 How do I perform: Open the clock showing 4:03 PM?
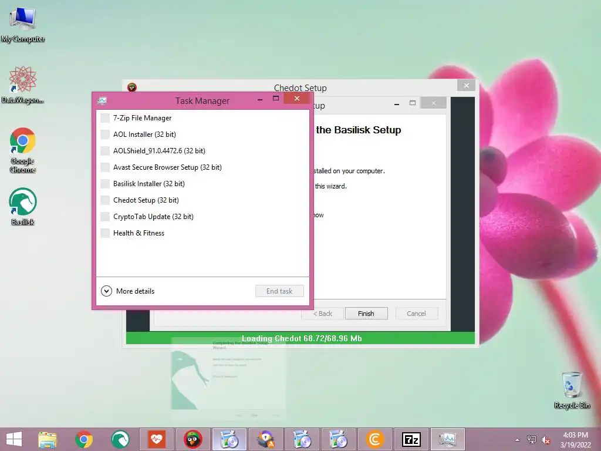coord(575,440)
